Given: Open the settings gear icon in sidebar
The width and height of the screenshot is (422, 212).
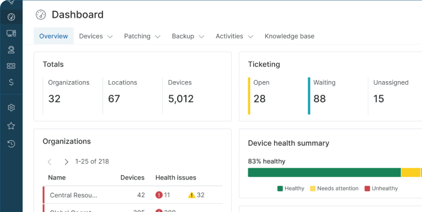Looking at the screenshot, I should (11, 108).
